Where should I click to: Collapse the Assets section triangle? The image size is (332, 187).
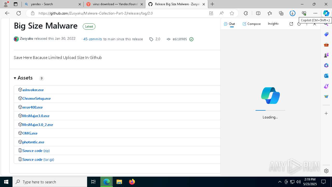coord(15,78)
